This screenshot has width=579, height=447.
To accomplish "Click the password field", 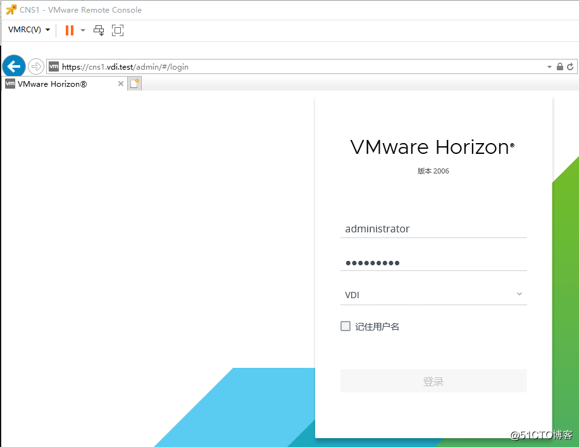I will click(433, 263).
